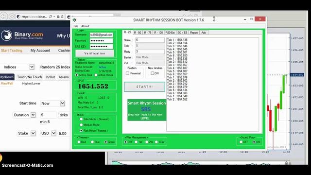This screenshot has height=175, width=311.
Task: Turn Sound Play OFF
Action: click(241, 142)
